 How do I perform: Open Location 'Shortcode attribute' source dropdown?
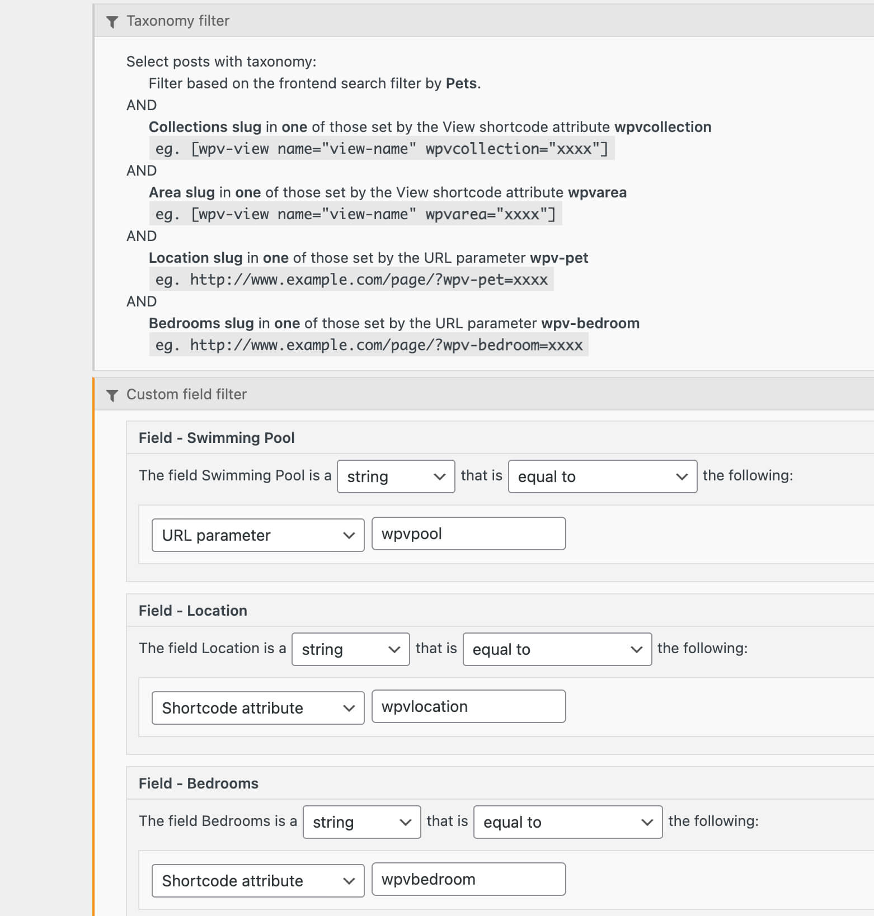click(258, 708)
